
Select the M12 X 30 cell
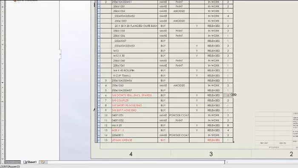click(x=135, y=55)
